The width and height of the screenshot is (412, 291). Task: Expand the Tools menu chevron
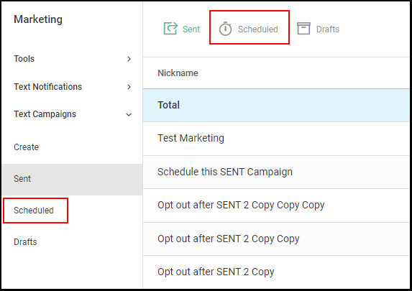[129, 59]
